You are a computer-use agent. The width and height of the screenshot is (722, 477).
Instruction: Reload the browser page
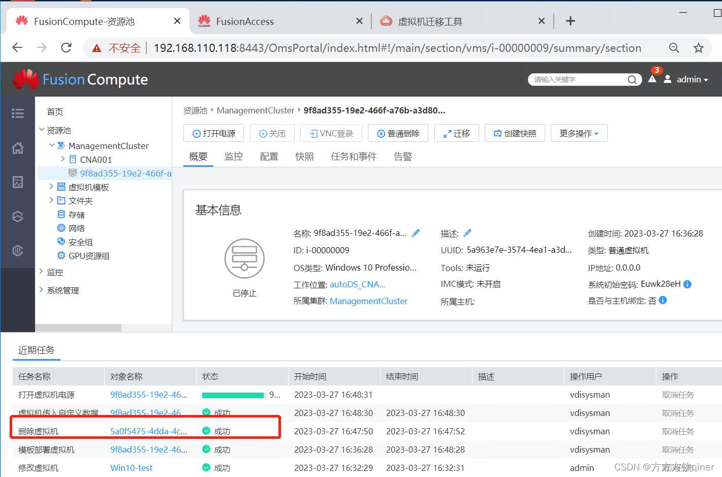(x=66, y=48)
